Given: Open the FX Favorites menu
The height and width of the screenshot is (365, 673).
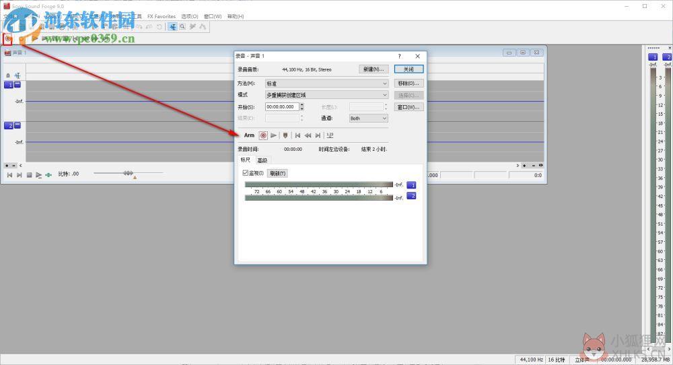Looking at the screenshot, I should tap(162, 16).
